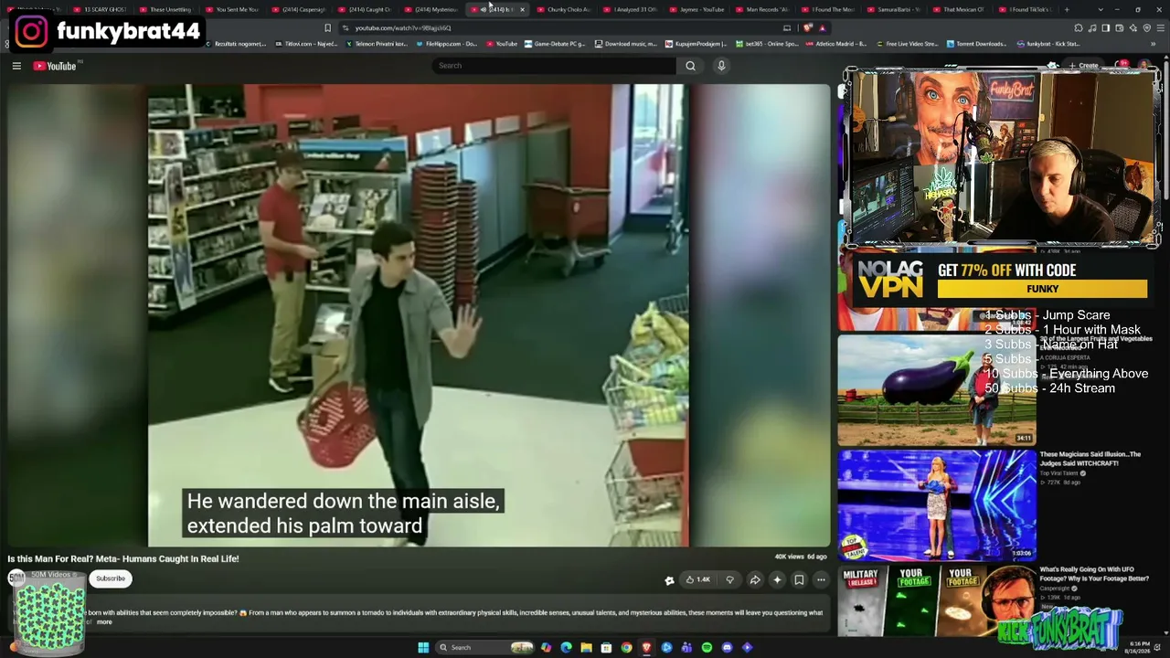This screenshot has height=658, width=1170.
Task: Open the Ask sparkle button under the video
Action: coord(777,579)
